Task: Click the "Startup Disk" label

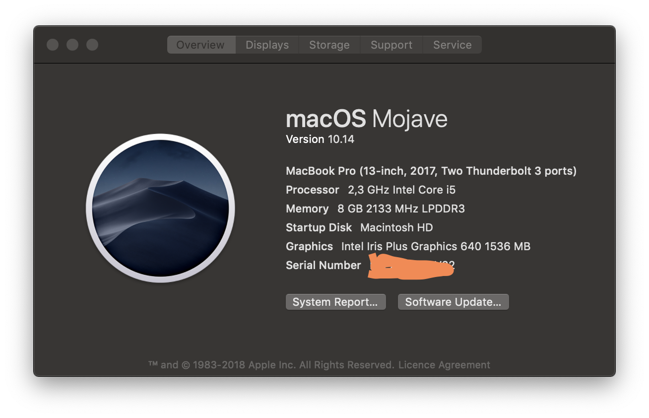Action: [319, 227]
